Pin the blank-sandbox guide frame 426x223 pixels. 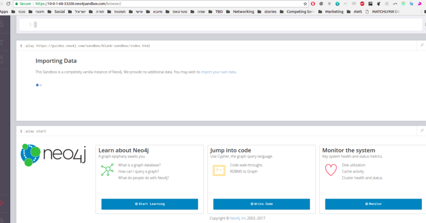(422, 45)
